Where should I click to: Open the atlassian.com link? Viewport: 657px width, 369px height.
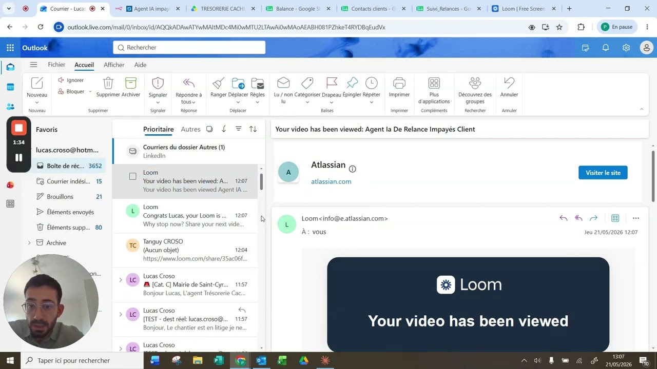pyautogui.click(x=331, y=181)
